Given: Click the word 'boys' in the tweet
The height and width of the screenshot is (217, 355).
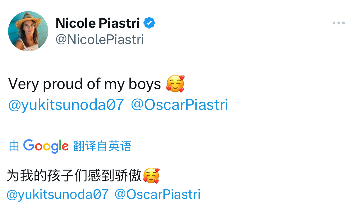Looking at the screenshot, I should pyautogui.click(x=145, y=84).
